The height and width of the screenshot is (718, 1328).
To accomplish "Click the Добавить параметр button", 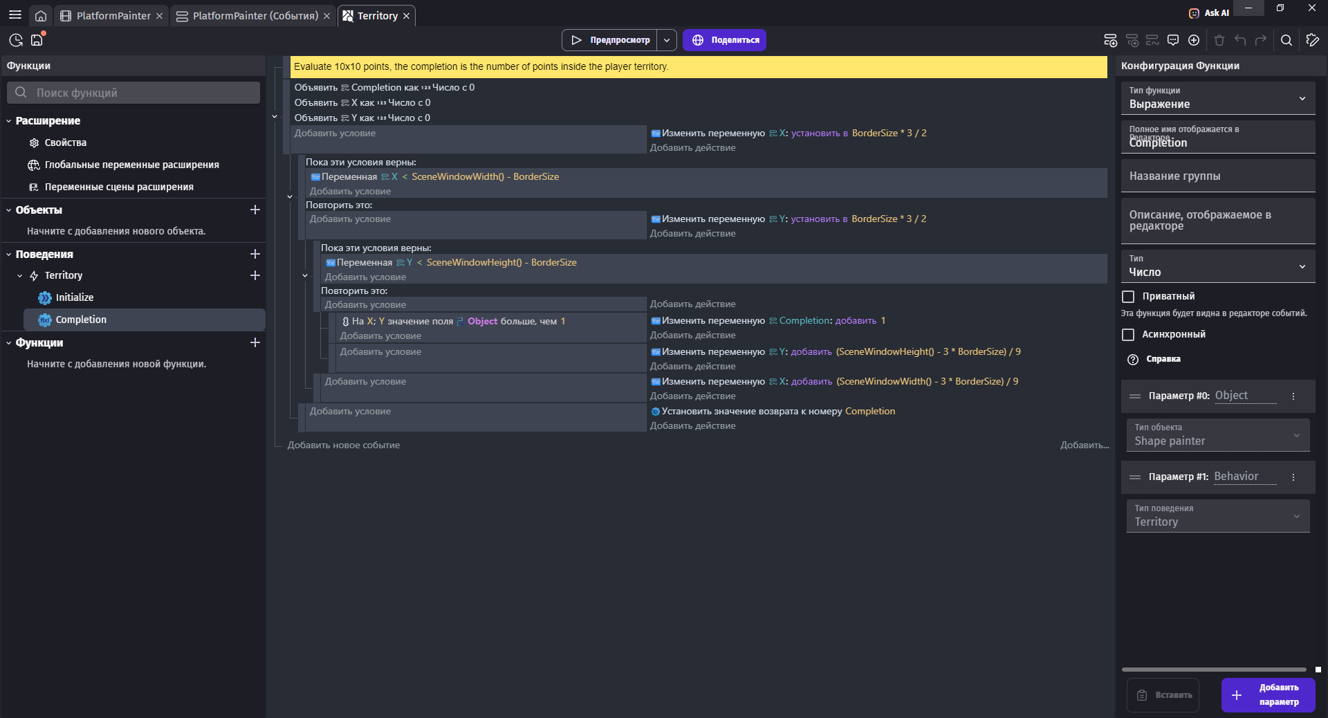I will click(1268, 694).
